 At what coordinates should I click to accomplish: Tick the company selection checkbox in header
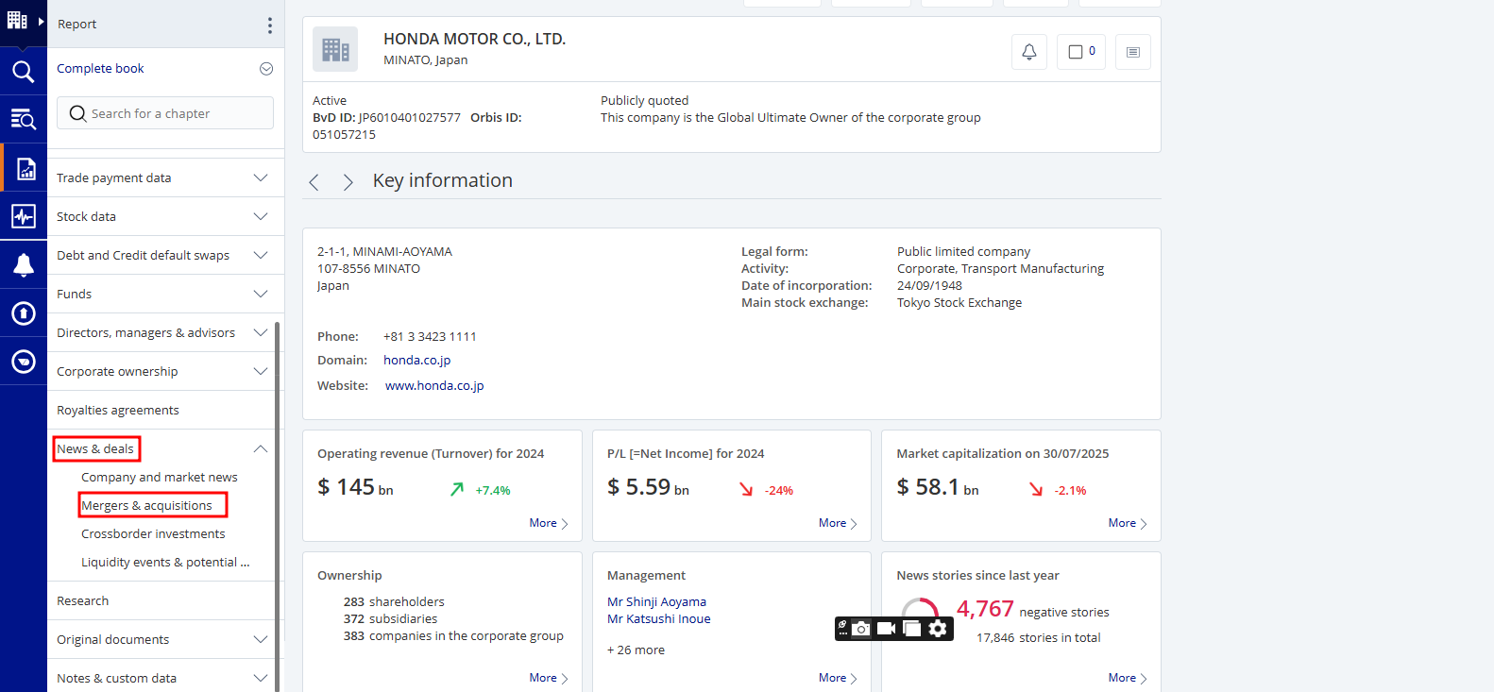(x=1075, y=52)
